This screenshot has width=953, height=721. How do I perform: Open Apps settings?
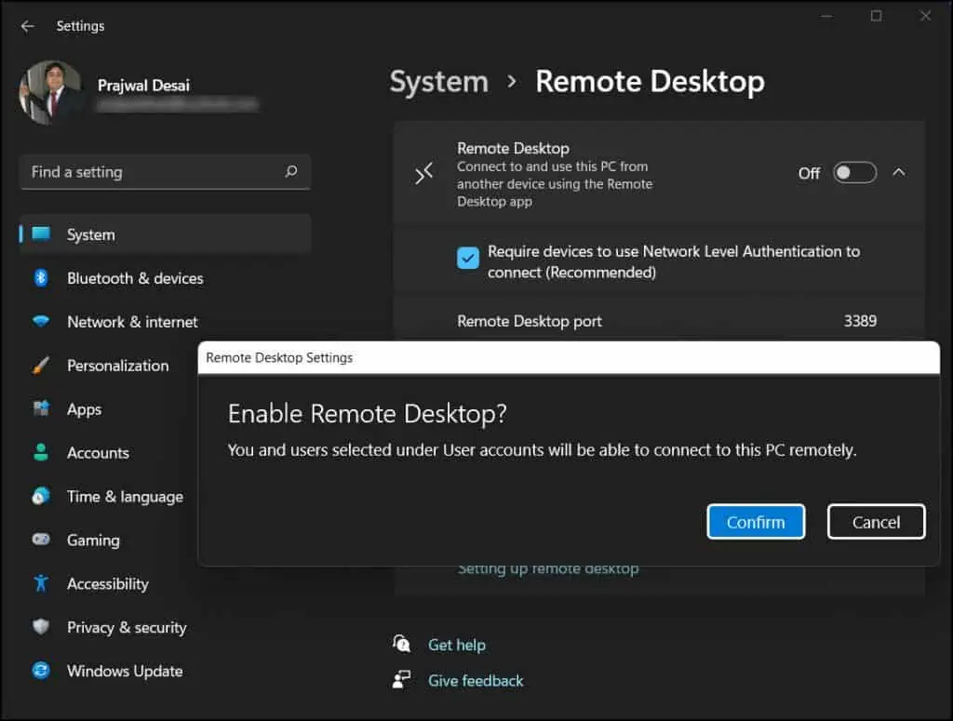84,409
